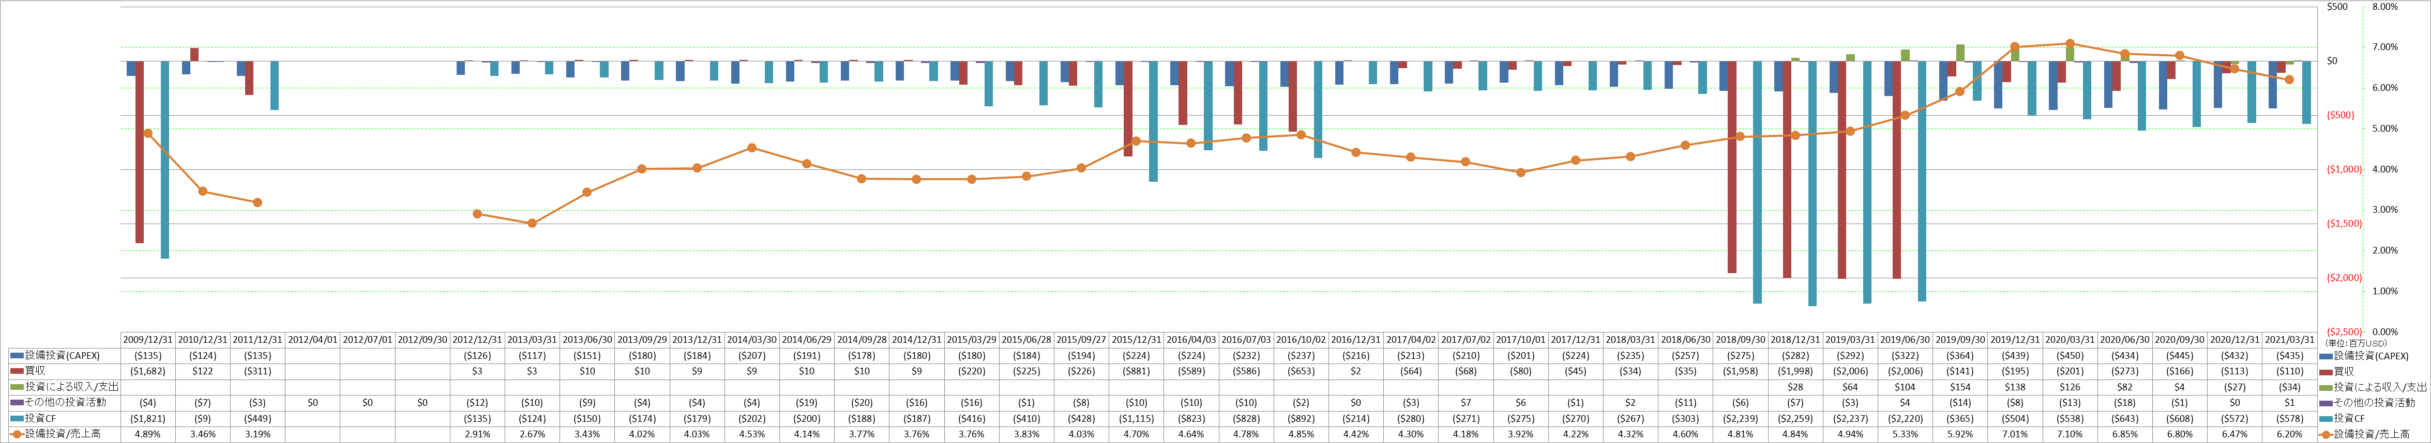Image resolution: width=2431 pixels, height=443 pixels.
Task: Click the 買収 cell showing ($1,682)
Action: (148, 371)
